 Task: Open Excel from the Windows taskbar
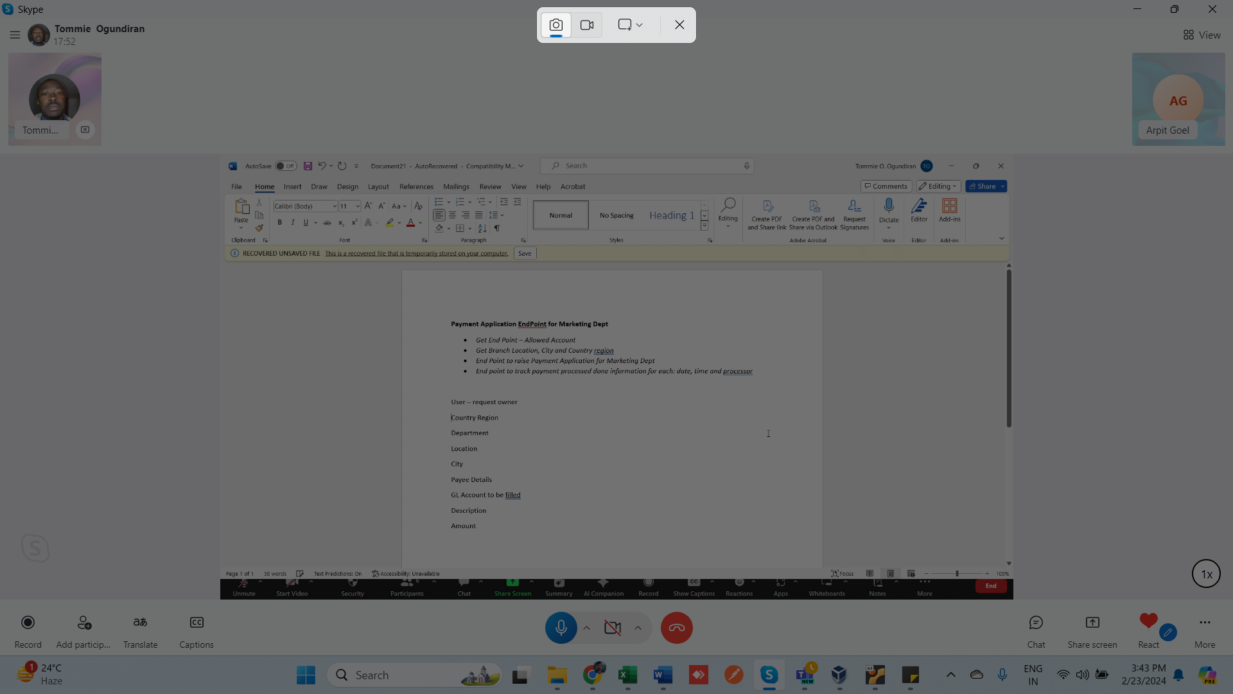coord(627,675)
